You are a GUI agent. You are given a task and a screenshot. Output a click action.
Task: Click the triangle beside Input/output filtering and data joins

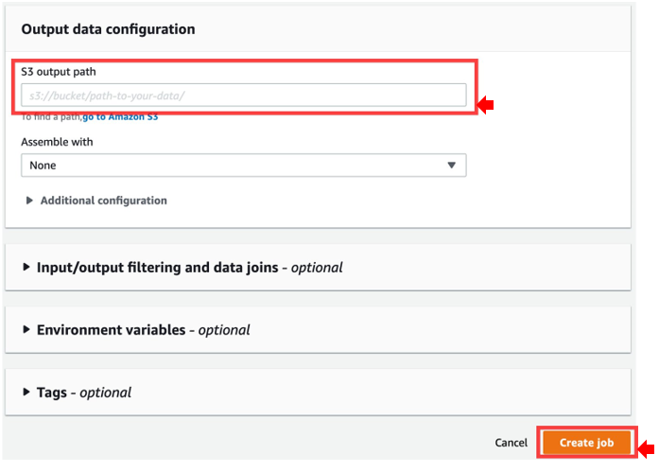tap(26, 268)
